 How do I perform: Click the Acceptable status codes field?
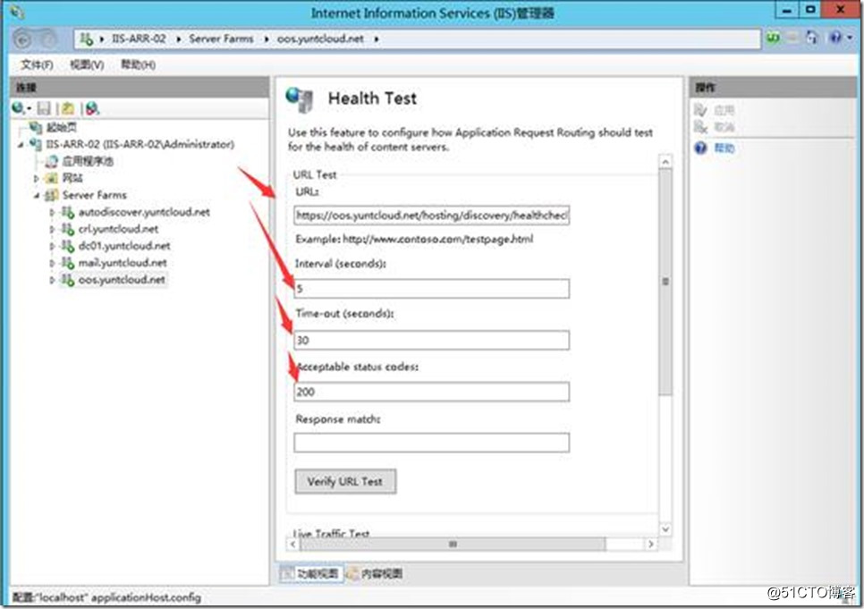click(431, 392)
